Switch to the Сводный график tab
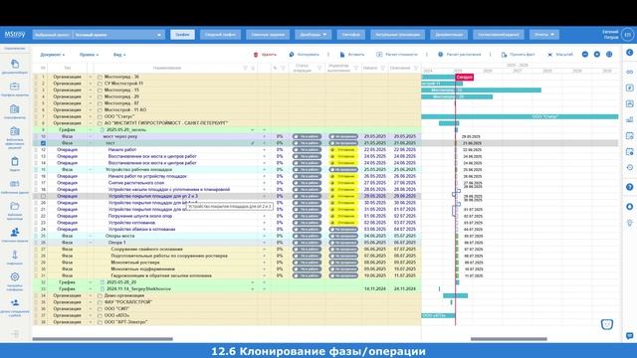The height and width of the screenshot is (358, 637). [220, 35]
